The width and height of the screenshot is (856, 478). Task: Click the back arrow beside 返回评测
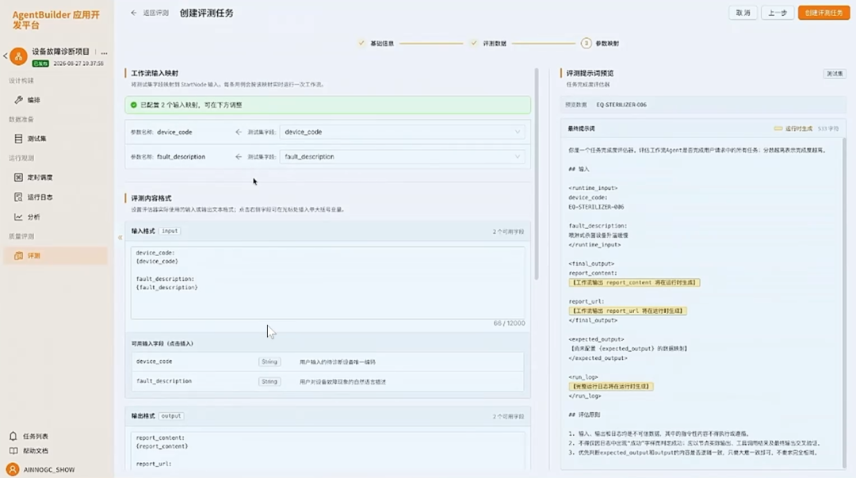coord(134,13)
